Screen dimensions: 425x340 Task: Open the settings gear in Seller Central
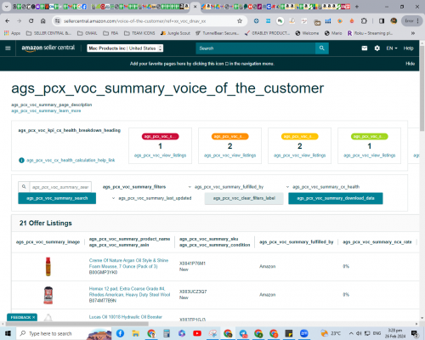[377, 48]
